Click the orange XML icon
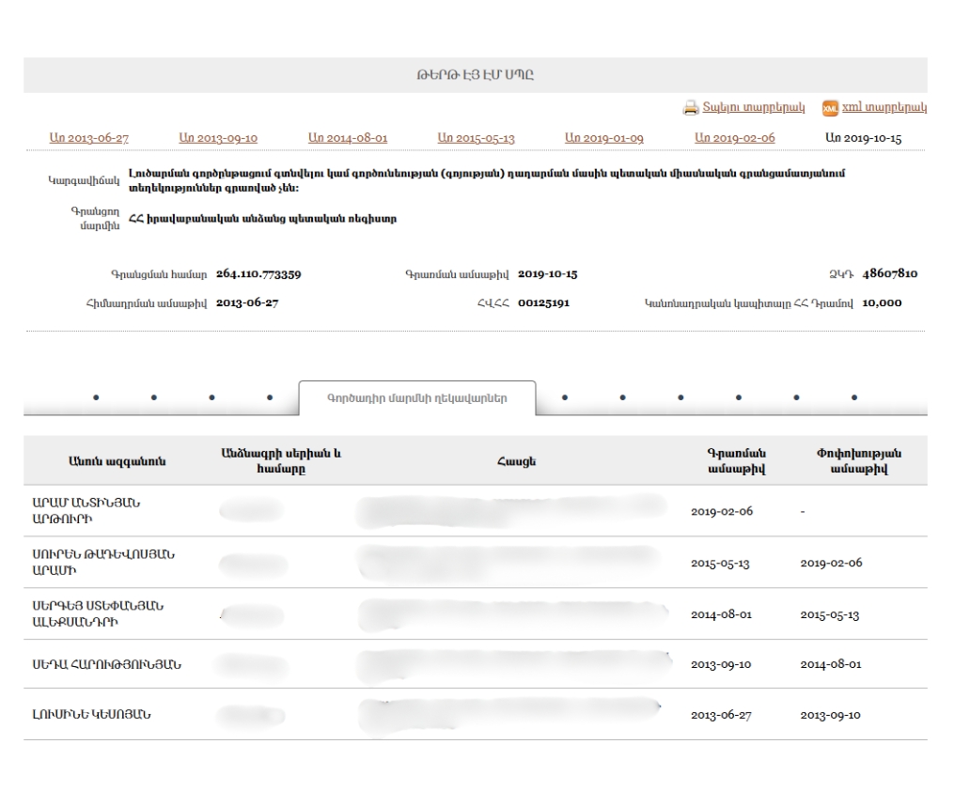This screenshot has height=806, width=954. point(830,108)
